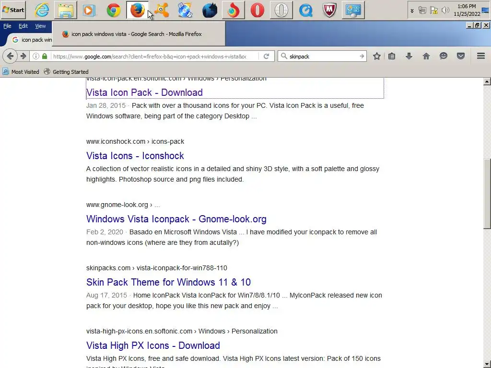Click the Action Center flag icon
Screen dimensions: 491x368
click(433, 11)
